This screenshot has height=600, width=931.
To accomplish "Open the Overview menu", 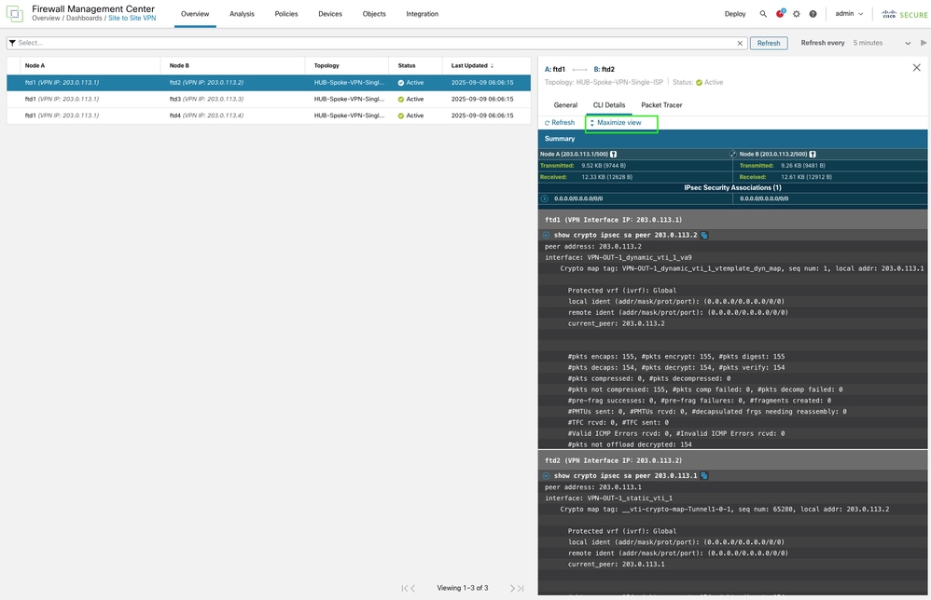I will click(195, 14).
